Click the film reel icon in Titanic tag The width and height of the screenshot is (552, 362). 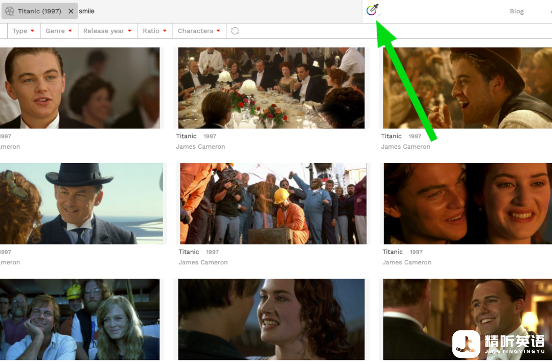tap(10, 11)
